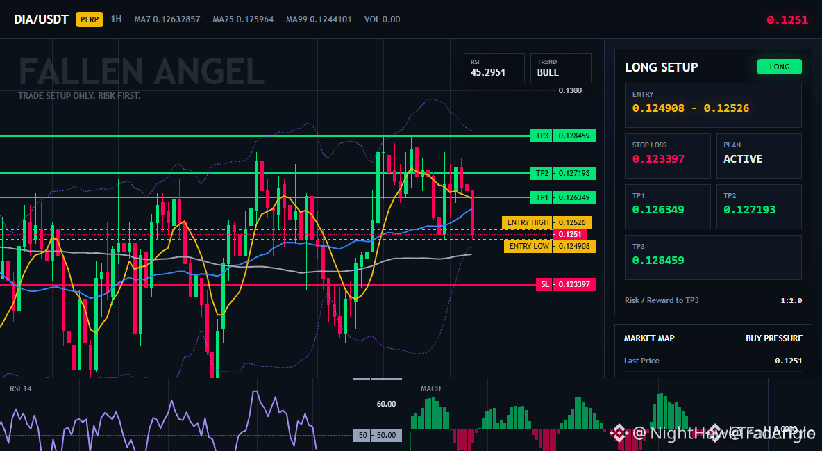Click the 50.00 RSI level tag

pyautogui.click(x=378, y=435)
